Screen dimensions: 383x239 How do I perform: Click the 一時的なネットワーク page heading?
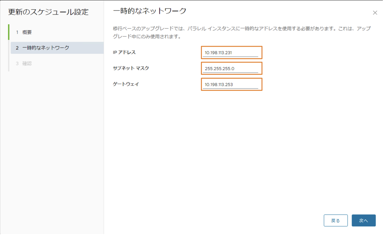click(150, 11)
